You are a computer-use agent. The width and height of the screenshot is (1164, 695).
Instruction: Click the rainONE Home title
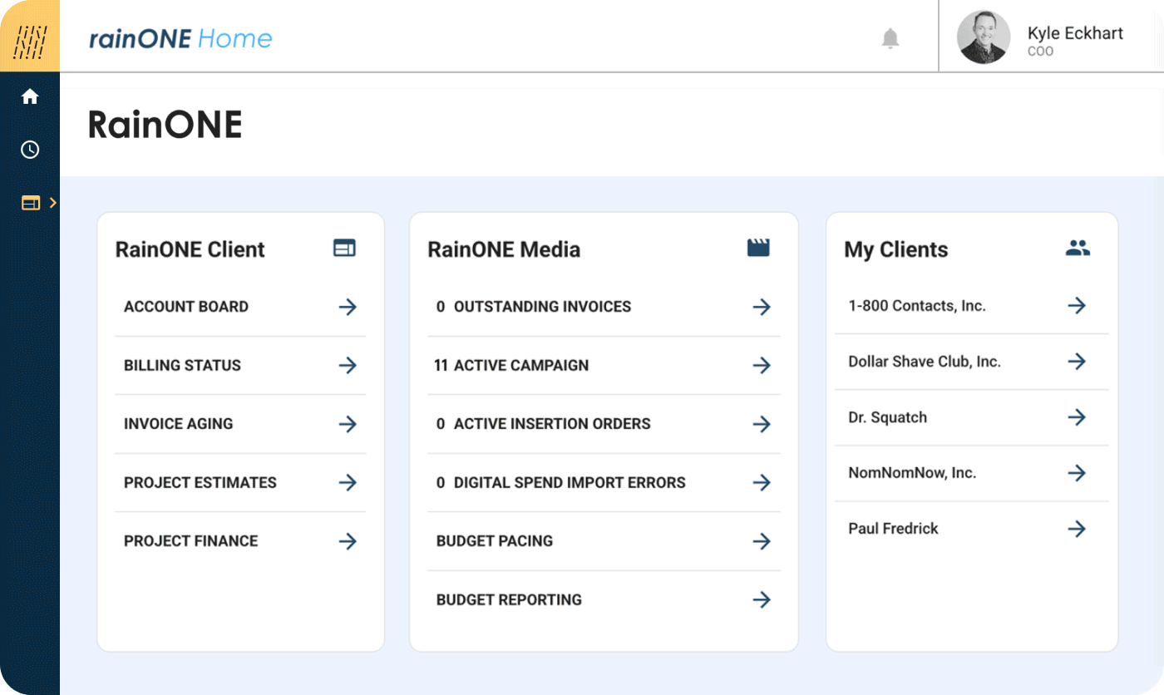pos(180,38)
